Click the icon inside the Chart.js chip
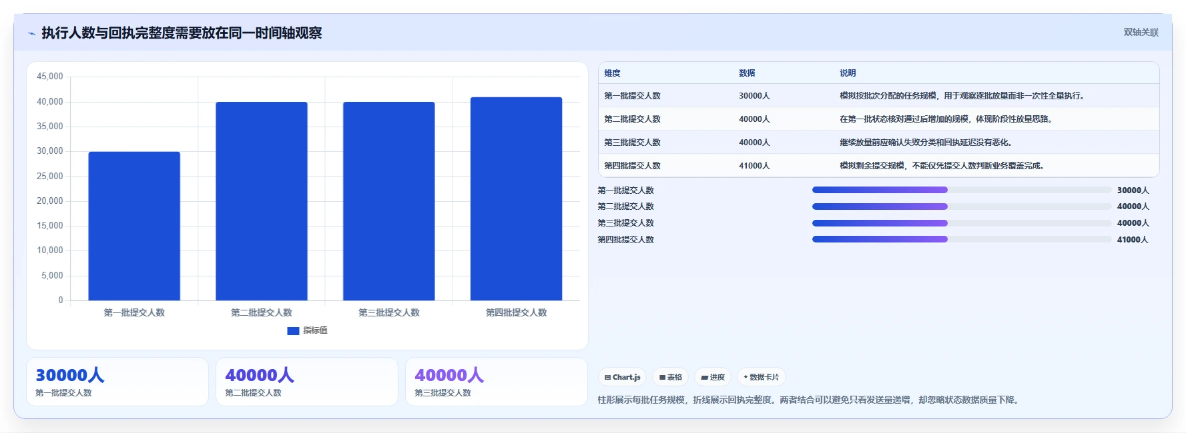Screen dimensions: 1186x433 pos(607,377)
